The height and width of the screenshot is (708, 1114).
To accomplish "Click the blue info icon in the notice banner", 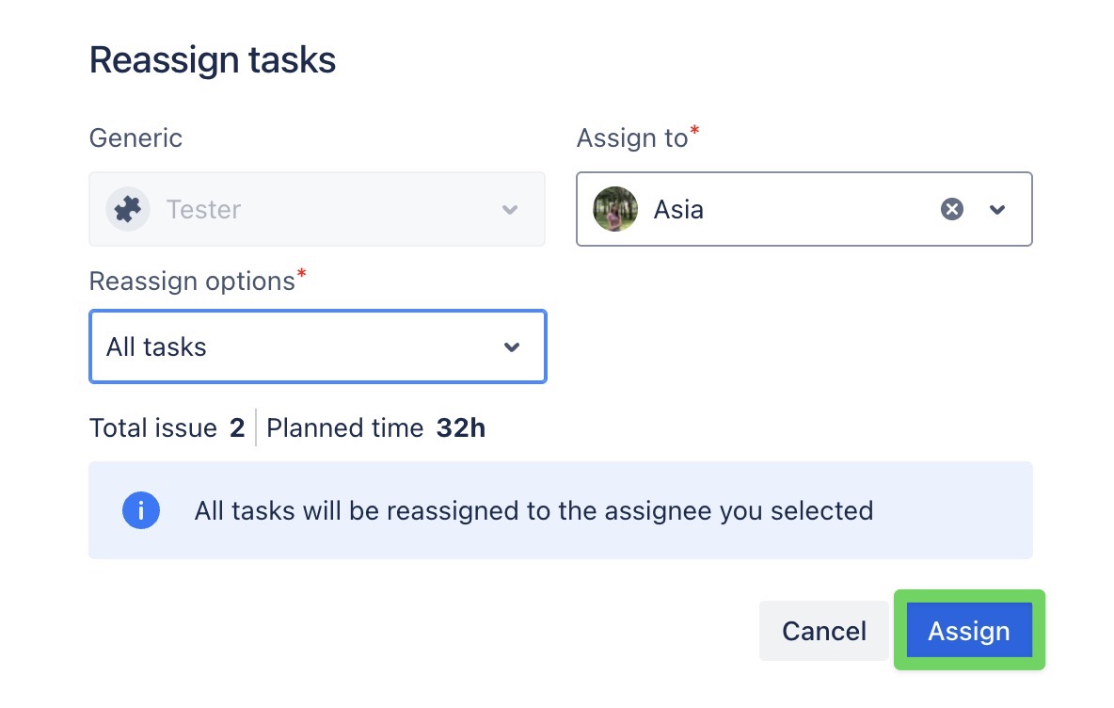I will 141,510.
